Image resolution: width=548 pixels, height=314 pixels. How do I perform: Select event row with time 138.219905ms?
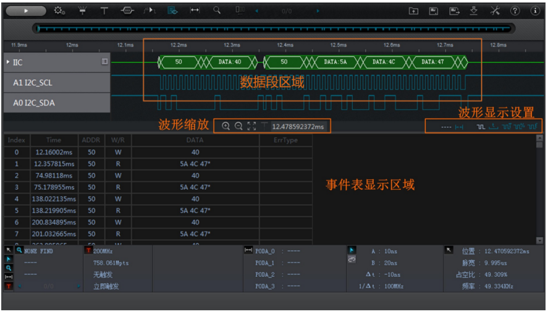pyautogui.click(x=158, y=211)
